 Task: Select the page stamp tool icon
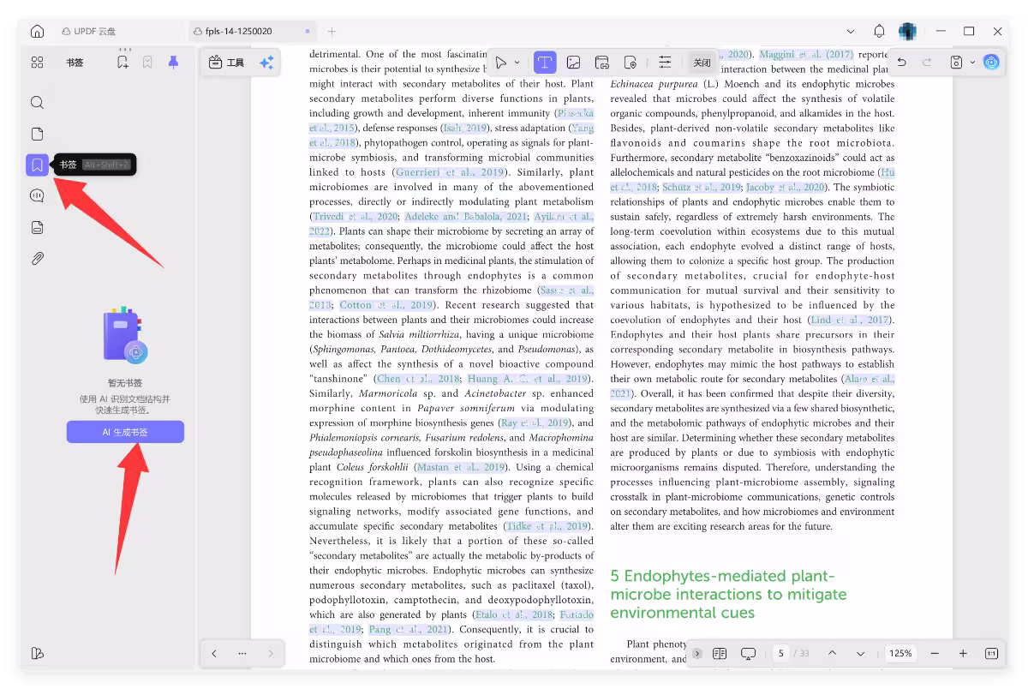pyautogui.click(x=630, y=63)
